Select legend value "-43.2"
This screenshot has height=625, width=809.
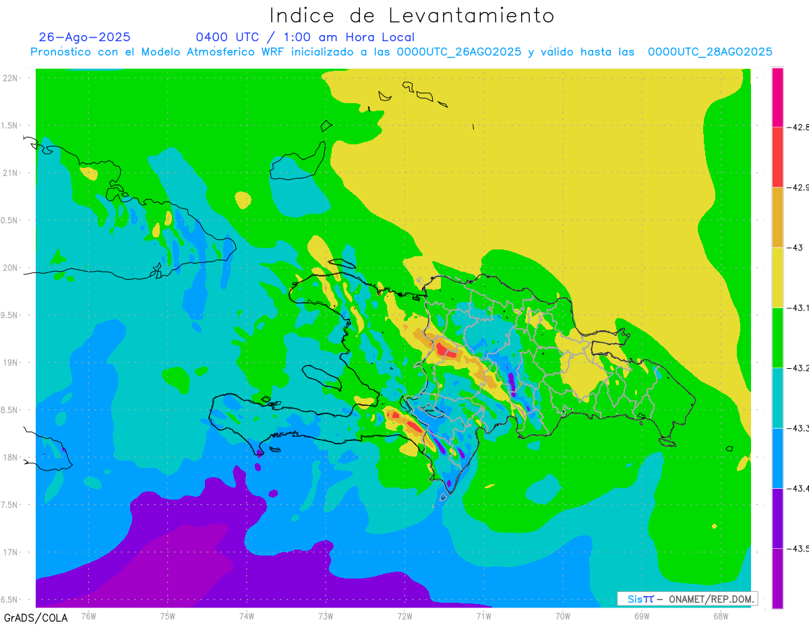[x=798, y=368]
